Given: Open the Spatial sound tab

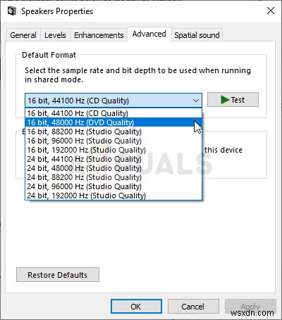Looking at the screenshot, I should coord(197,35).
